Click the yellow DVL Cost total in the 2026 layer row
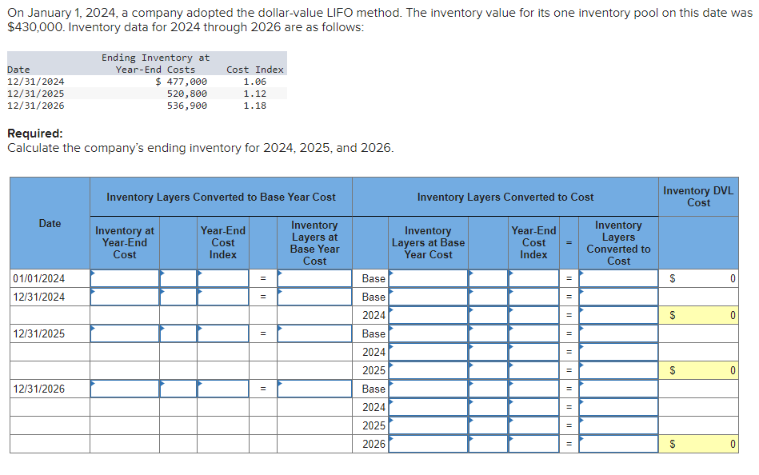This screenshot has width=759, height=475. pos(698,444)
